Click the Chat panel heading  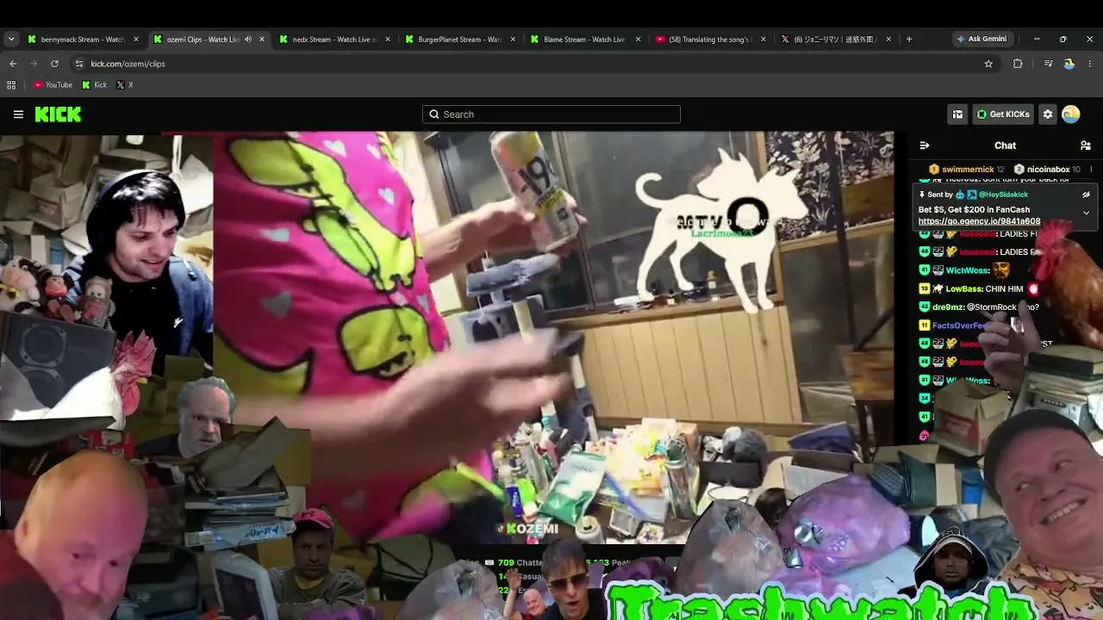tap(1005, 146)
